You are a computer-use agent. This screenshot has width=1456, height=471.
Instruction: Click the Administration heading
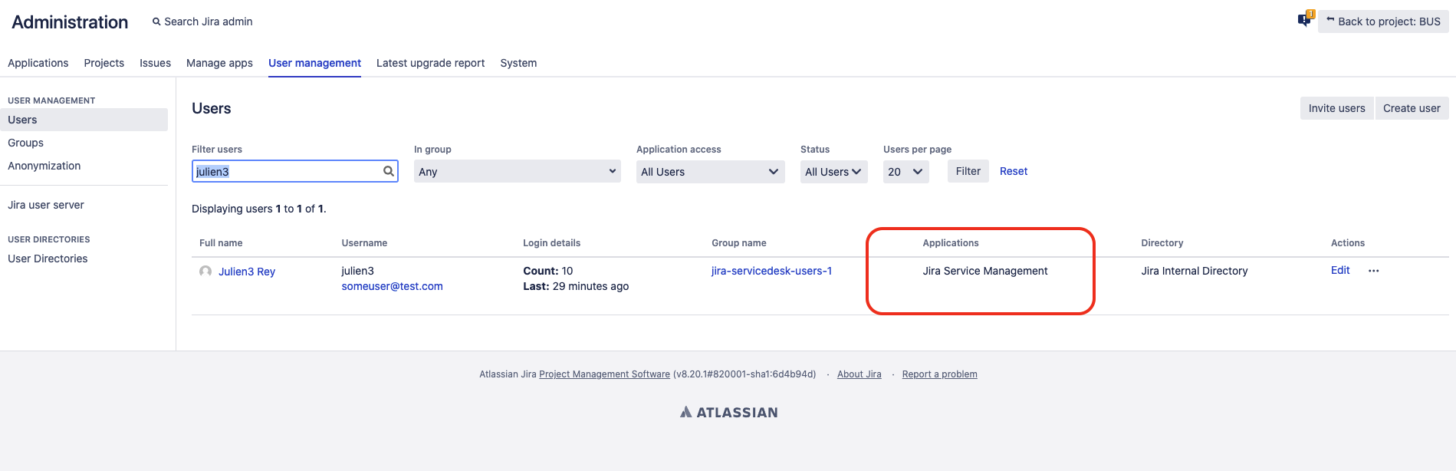click(70, 22)
